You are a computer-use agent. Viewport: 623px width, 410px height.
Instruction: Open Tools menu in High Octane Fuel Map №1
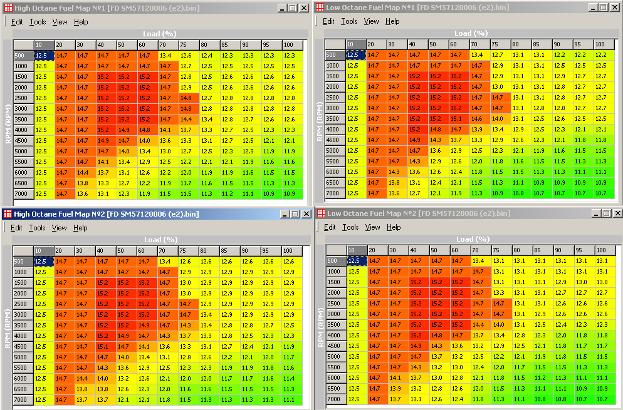38,22
